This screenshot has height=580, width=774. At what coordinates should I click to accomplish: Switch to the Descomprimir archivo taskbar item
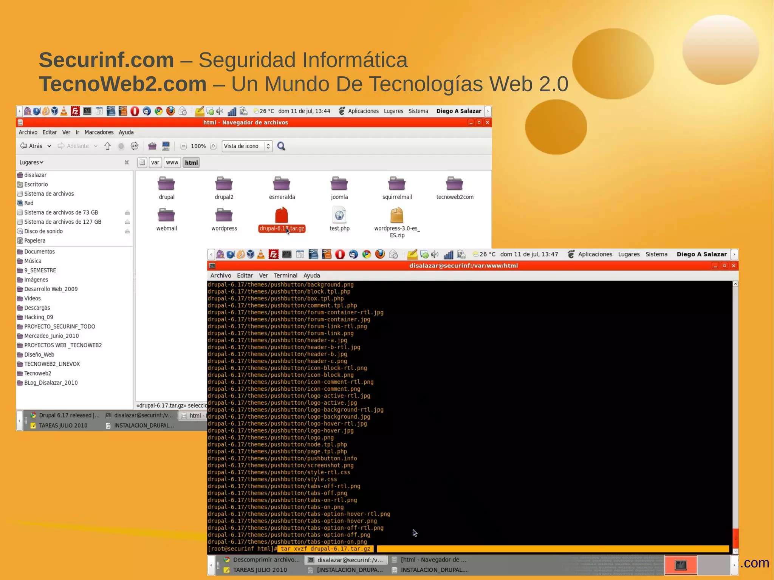click(262, 560)
